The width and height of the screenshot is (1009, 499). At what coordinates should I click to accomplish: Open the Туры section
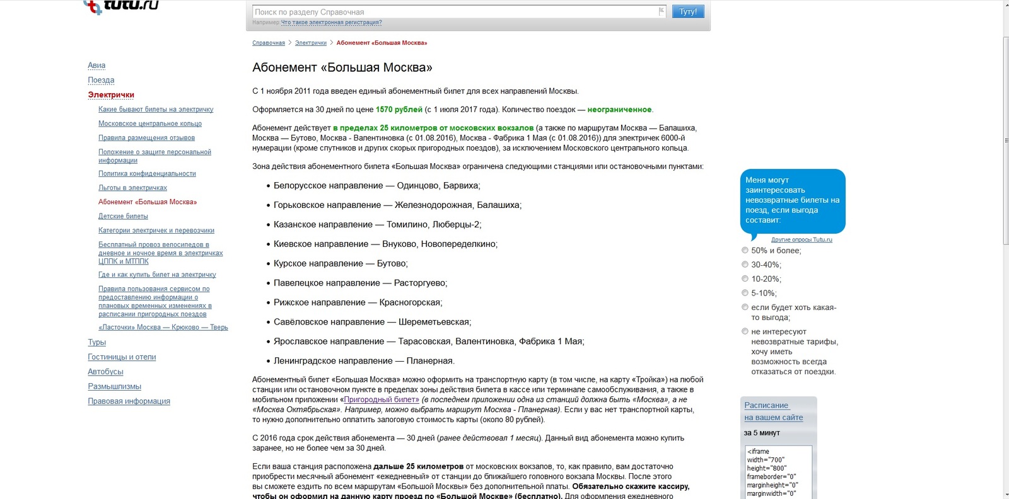pyautogui.click(x=96, y=342)
